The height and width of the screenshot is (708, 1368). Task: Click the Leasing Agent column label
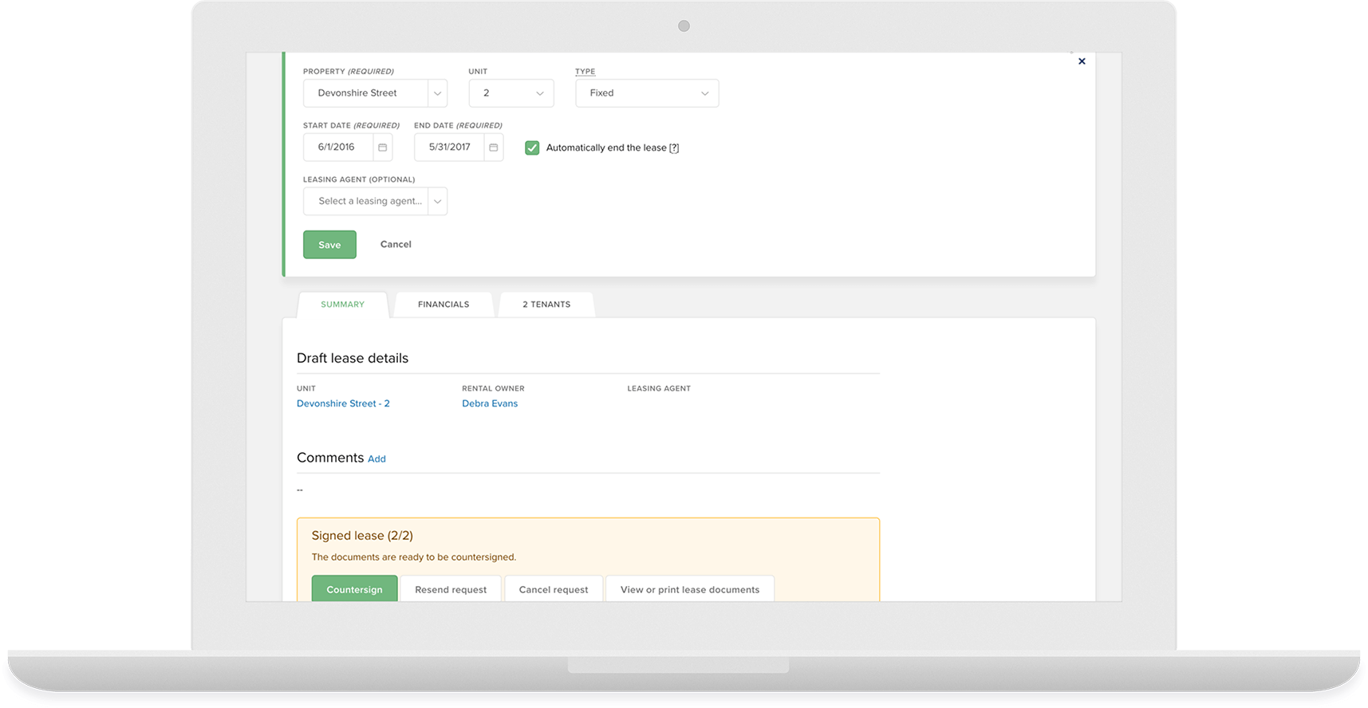pyautogui.click(x=659, y=388)
